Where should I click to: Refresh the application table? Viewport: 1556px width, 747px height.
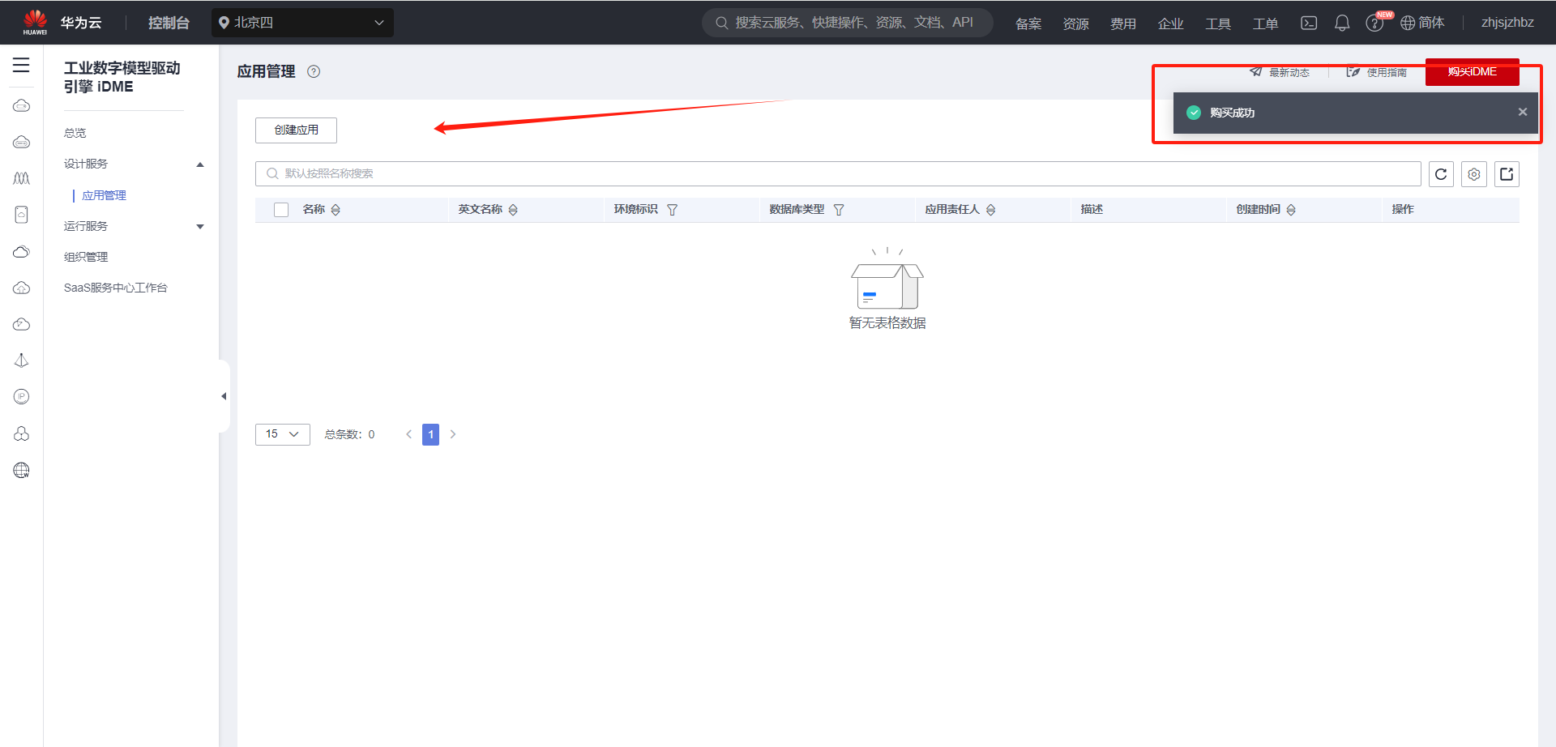point(1441,174)
